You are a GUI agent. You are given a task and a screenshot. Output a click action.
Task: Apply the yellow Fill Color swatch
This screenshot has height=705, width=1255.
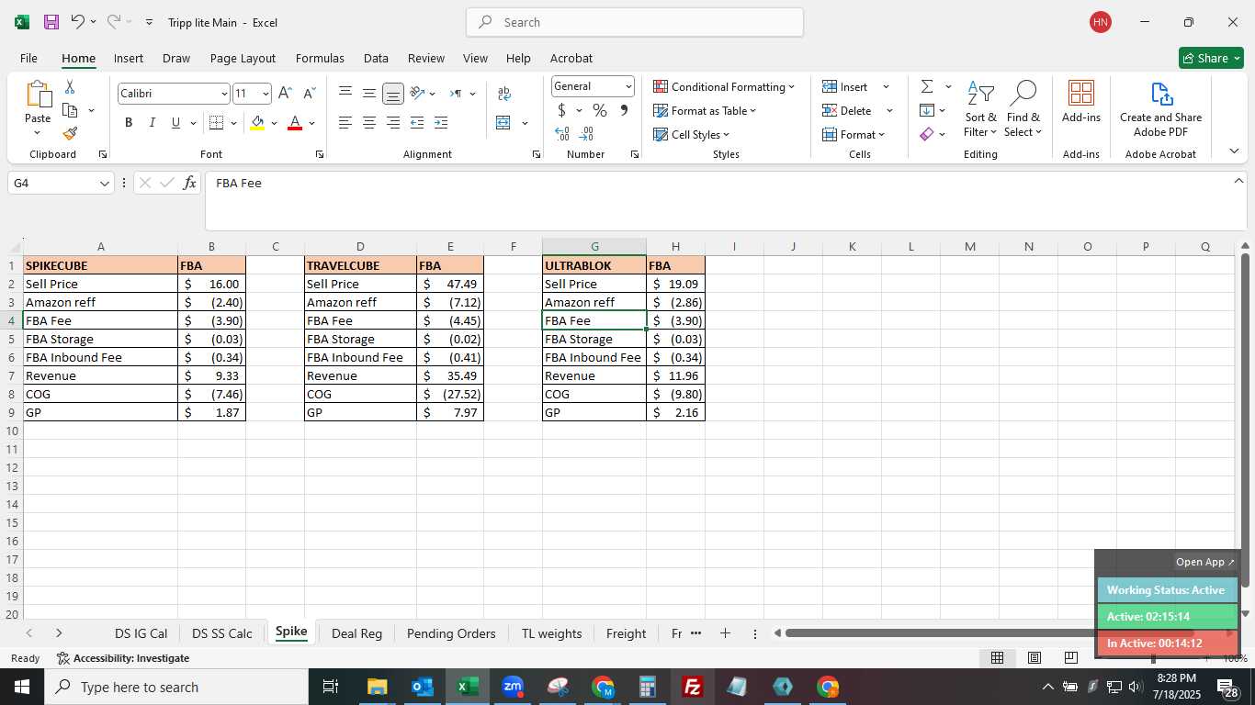coord(257,123)
